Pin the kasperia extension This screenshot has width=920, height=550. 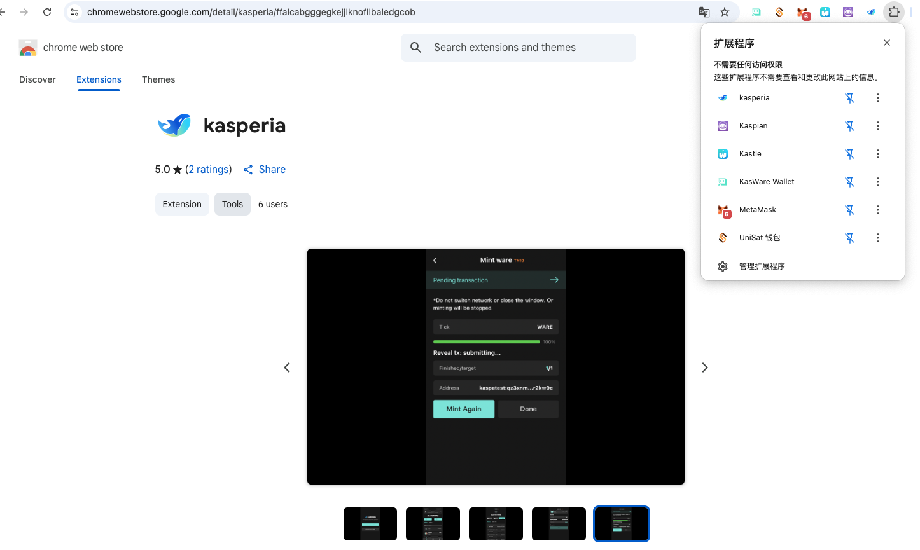point(849,98)
